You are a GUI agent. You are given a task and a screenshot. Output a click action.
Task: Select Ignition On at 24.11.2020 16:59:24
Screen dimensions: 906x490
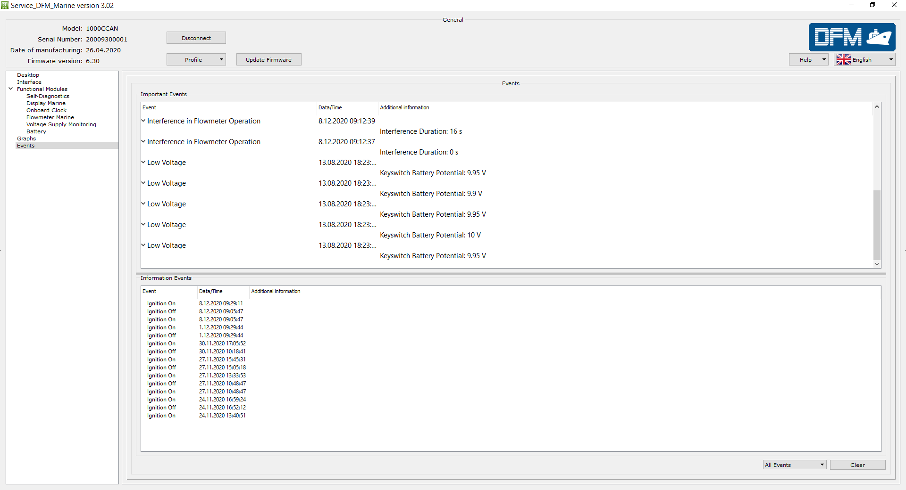click(196, 400)
